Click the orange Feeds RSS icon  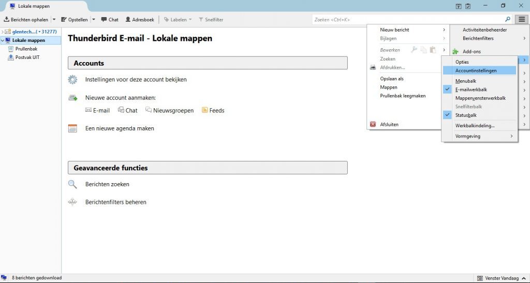[x=204, y=110]
